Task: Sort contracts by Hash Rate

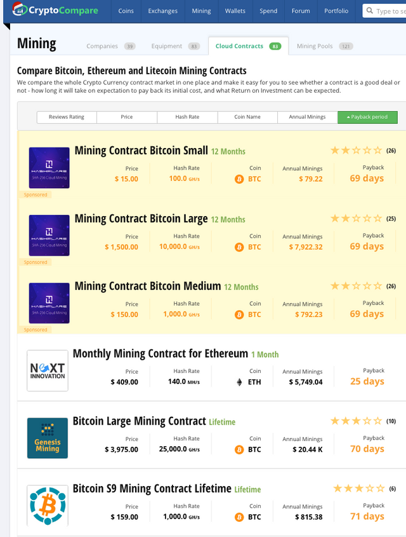Action: (187, 117)
